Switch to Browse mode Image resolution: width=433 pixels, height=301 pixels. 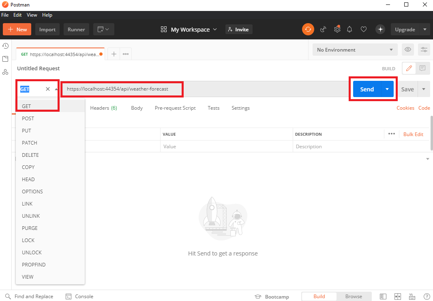point(354,296)
